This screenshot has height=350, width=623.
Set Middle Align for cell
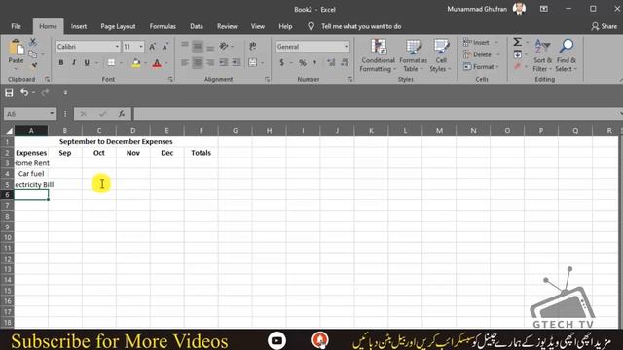[x=198, y=46]
